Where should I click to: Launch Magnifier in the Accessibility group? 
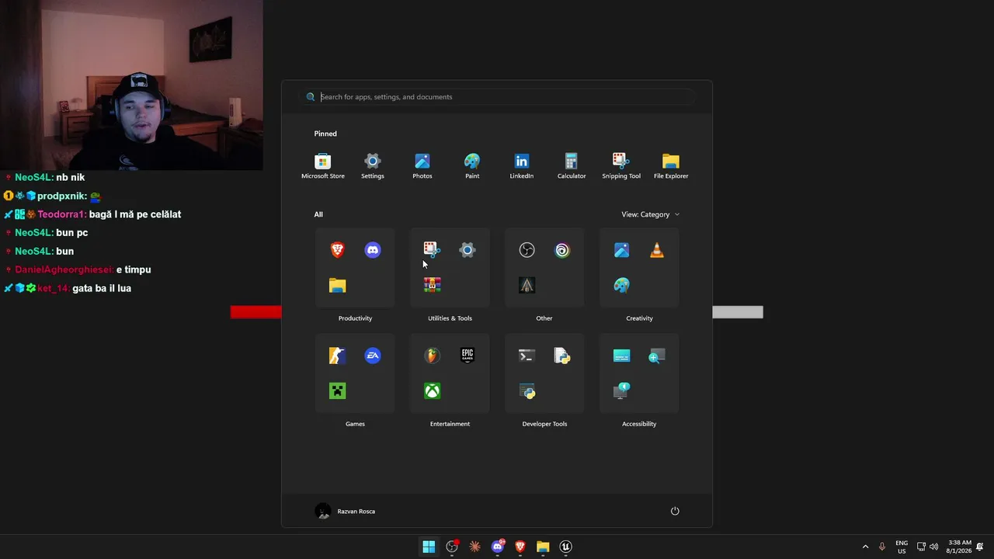pos(657,356)
